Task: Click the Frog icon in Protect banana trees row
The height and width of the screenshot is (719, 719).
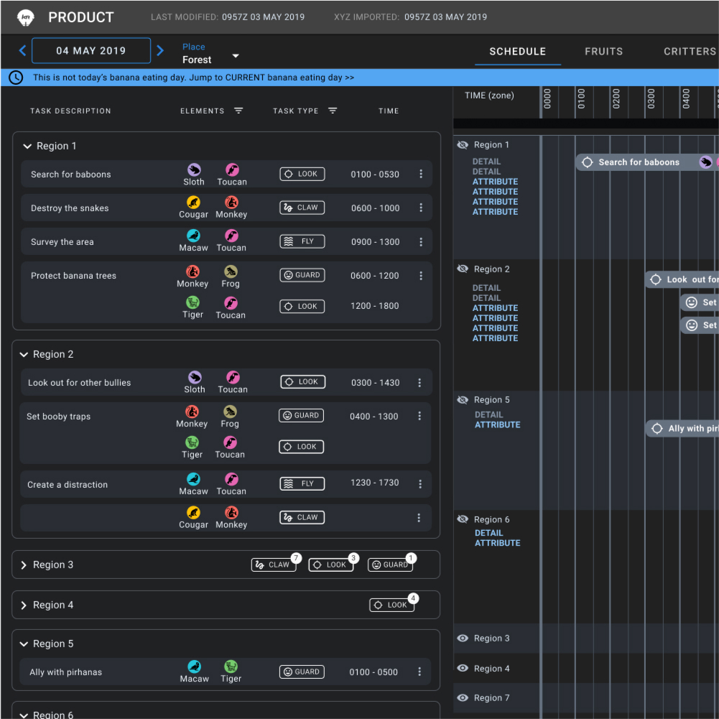Action: click(x=231, y=272)
